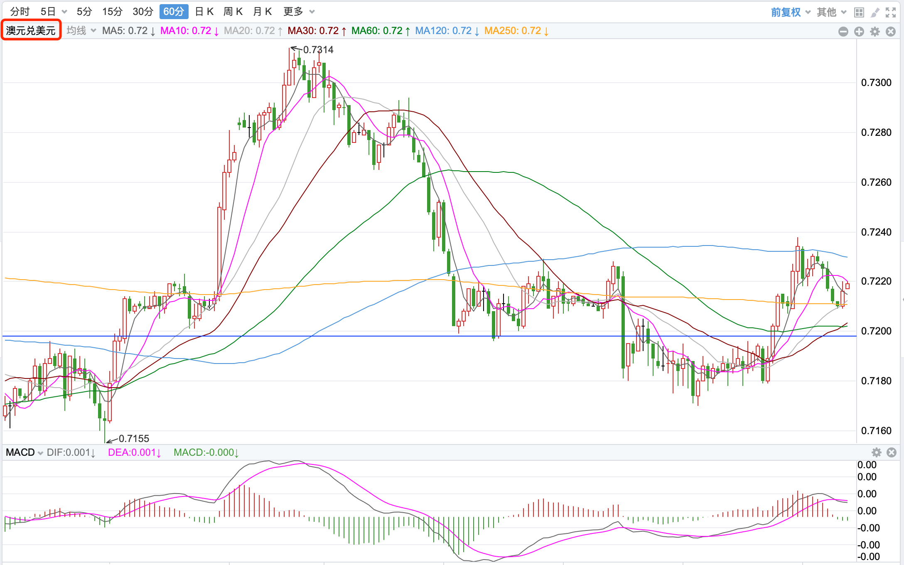This screenshot has width=904, height=565.
Task: Select the drawing brush tool
Action: pyautogui.click(x=875, y=12)
